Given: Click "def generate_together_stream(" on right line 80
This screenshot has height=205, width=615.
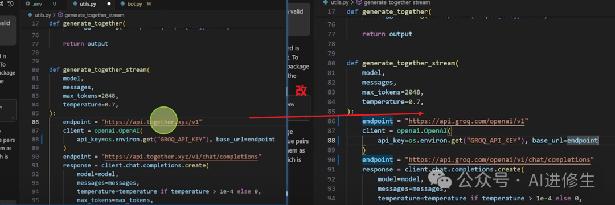Looking at the screenshot, I should tap(403, 63).
